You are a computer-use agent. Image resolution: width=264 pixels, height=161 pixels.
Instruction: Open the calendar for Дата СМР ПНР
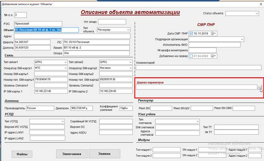point(213,33)
